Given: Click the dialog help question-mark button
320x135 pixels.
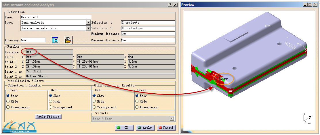Looking at the screenshot, I should [x=170, y=5].
